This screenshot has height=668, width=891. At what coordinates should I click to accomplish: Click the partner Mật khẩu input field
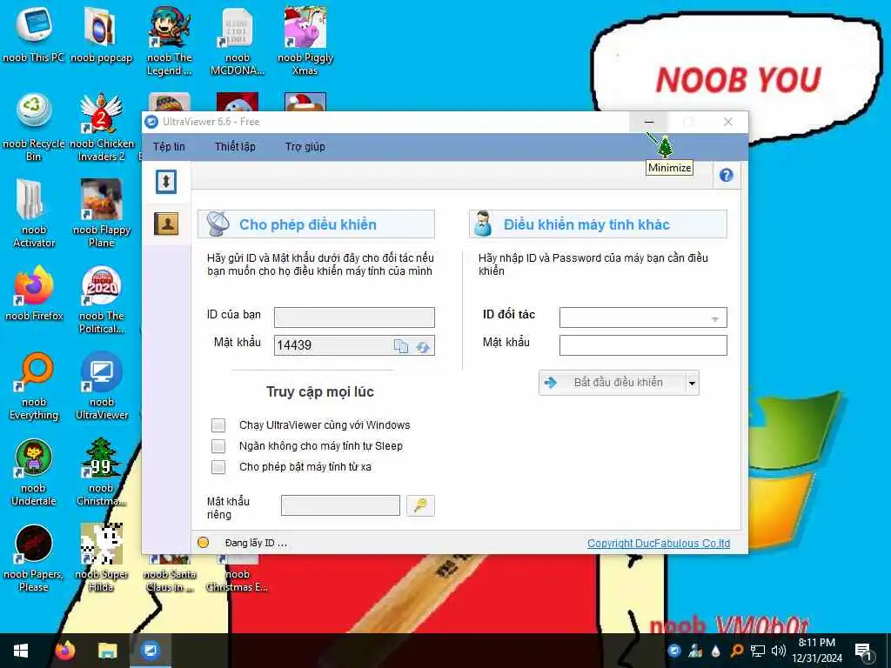coord(643,344)
